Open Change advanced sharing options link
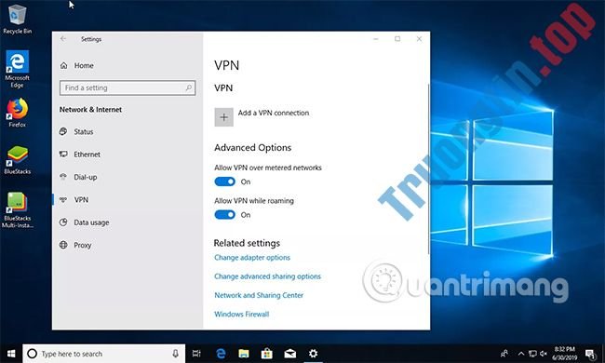 click(x=267, y=276)
